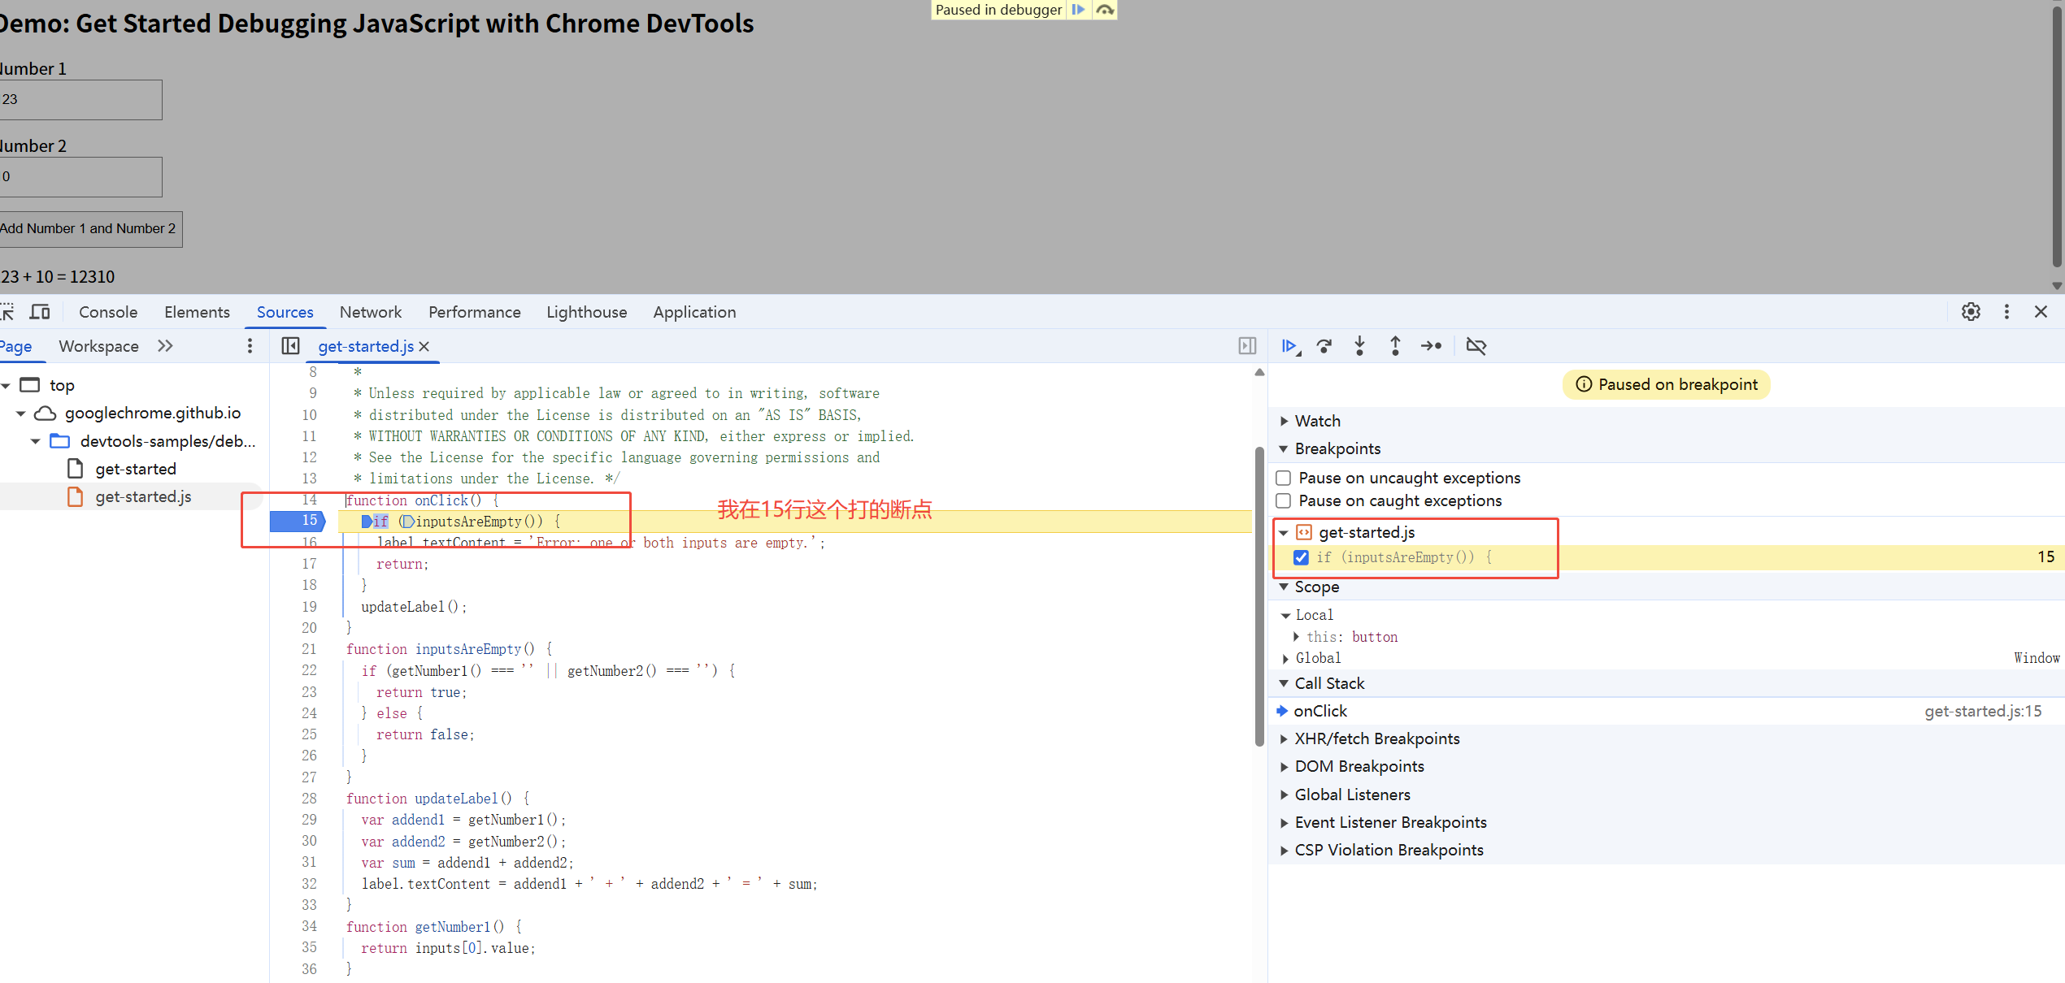The width and height of the screenshot is (2065, 983).
Task: Click the Step icon in debugger toolbar
Action: 1431,346
